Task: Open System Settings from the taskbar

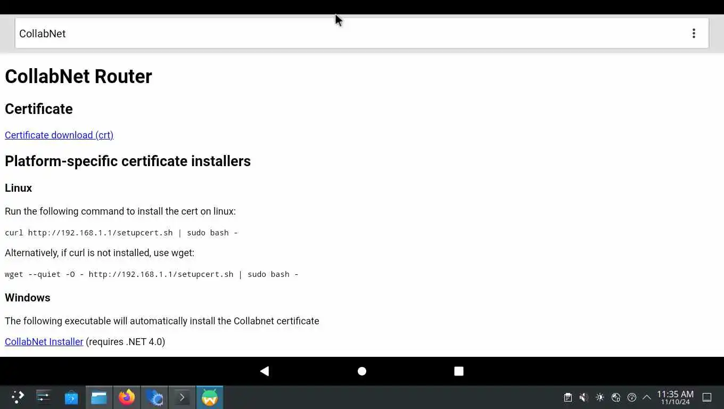Action: tap(43, 397)
